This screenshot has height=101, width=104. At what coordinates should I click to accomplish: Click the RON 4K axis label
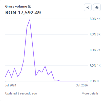pos(95,19)
